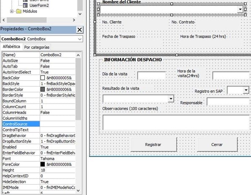Select the BorderStyle property
This screenshot has height=195, width=251.
[x=21, y=95]
